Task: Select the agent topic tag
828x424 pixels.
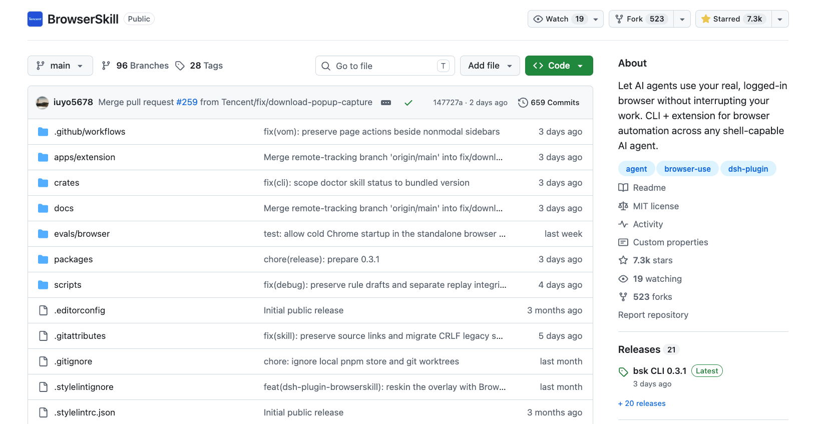Action: pos(636,169)
